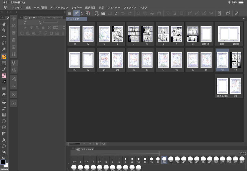The height and width of the screenshot is (171, 247).
Task: Click minus to shrink page thumbnails
Action: pos(84,144)
